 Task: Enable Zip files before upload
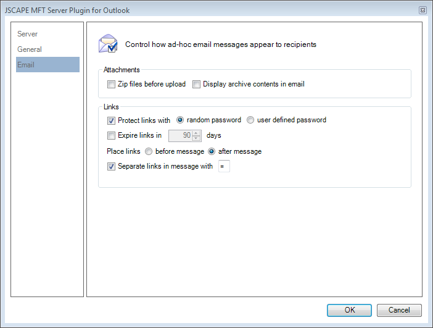(x=112, y=85)
